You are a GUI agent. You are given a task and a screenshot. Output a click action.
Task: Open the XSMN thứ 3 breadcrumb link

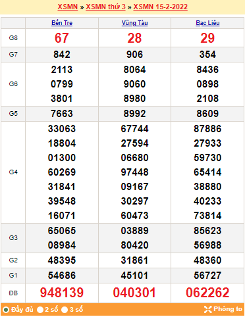105,7
